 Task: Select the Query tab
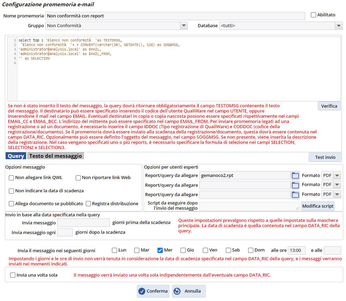(x=16, y=156)
